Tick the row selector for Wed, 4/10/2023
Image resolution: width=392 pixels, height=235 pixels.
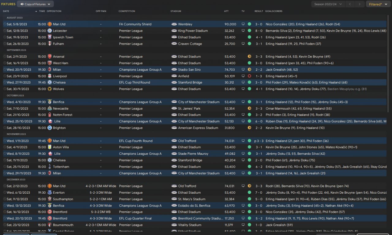[x=5, y=102]
